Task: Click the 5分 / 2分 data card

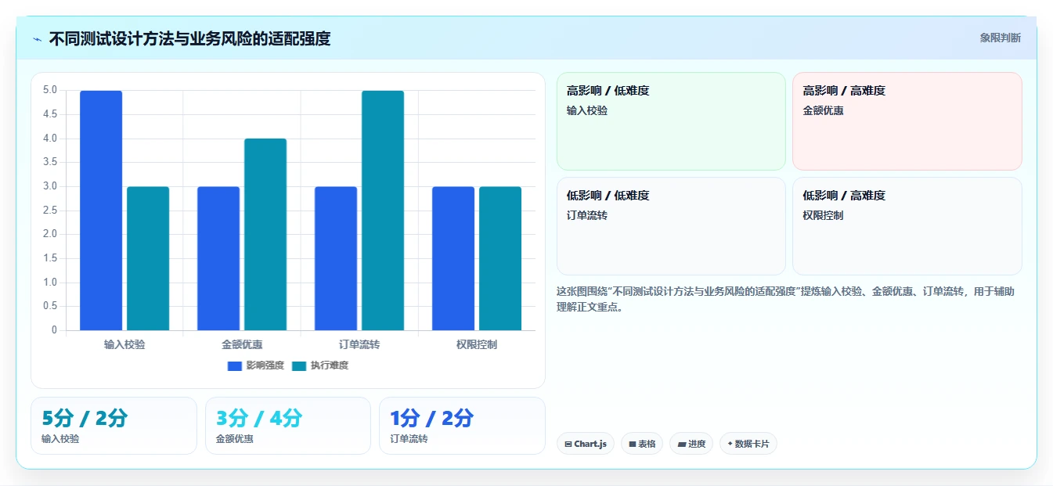Action: 114,426
